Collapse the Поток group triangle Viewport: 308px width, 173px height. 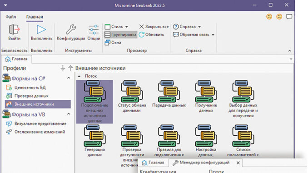[79, 76]
